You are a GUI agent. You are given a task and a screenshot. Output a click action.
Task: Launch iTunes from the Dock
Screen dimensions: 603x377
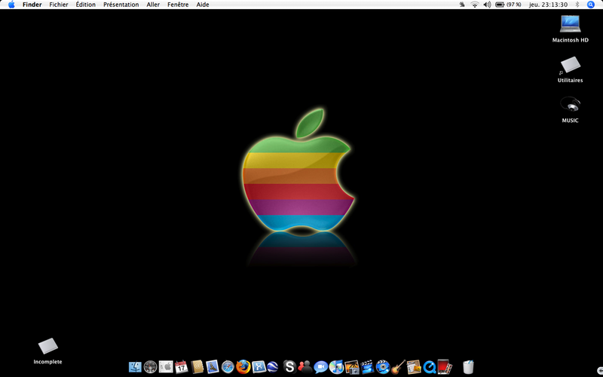[x=336, y=366]
